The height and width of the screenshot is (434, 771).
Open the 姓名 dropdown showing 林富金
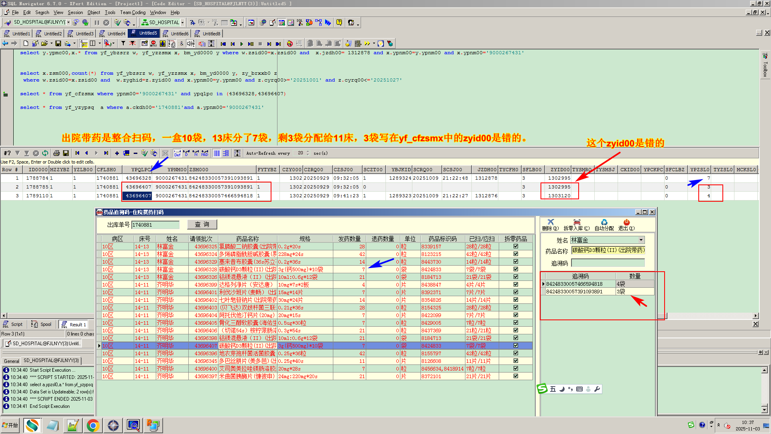641,240
